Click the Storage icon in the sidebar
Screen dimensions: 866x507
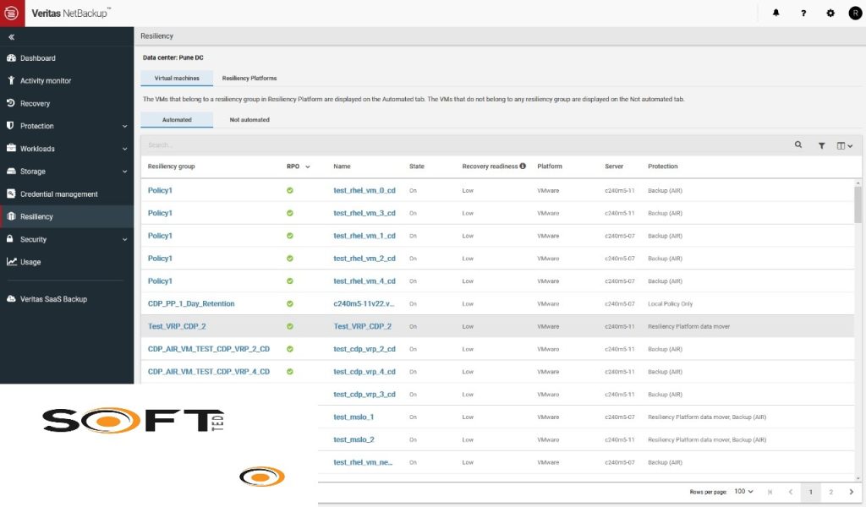tap(11, 171)
